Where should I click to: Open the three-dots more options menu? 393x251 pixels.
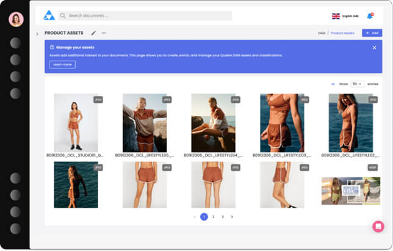(104, 33)
